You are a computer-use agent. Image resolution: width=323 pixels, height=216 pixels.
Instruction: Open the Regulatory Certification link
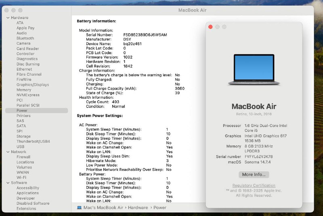point(254,185)
